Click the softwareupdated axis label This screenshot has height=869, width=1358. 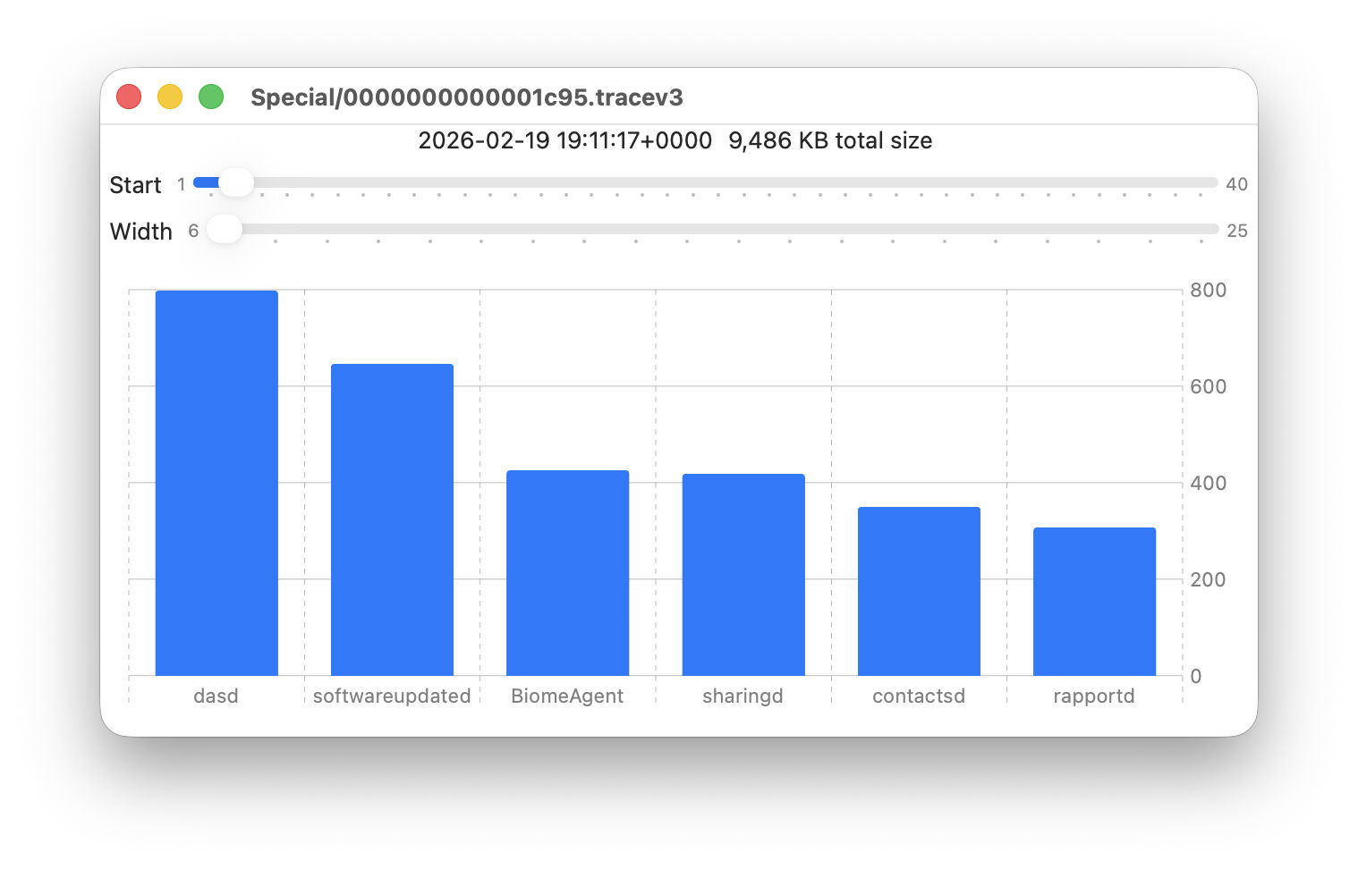pyautogui.click(x=392, y=696)
